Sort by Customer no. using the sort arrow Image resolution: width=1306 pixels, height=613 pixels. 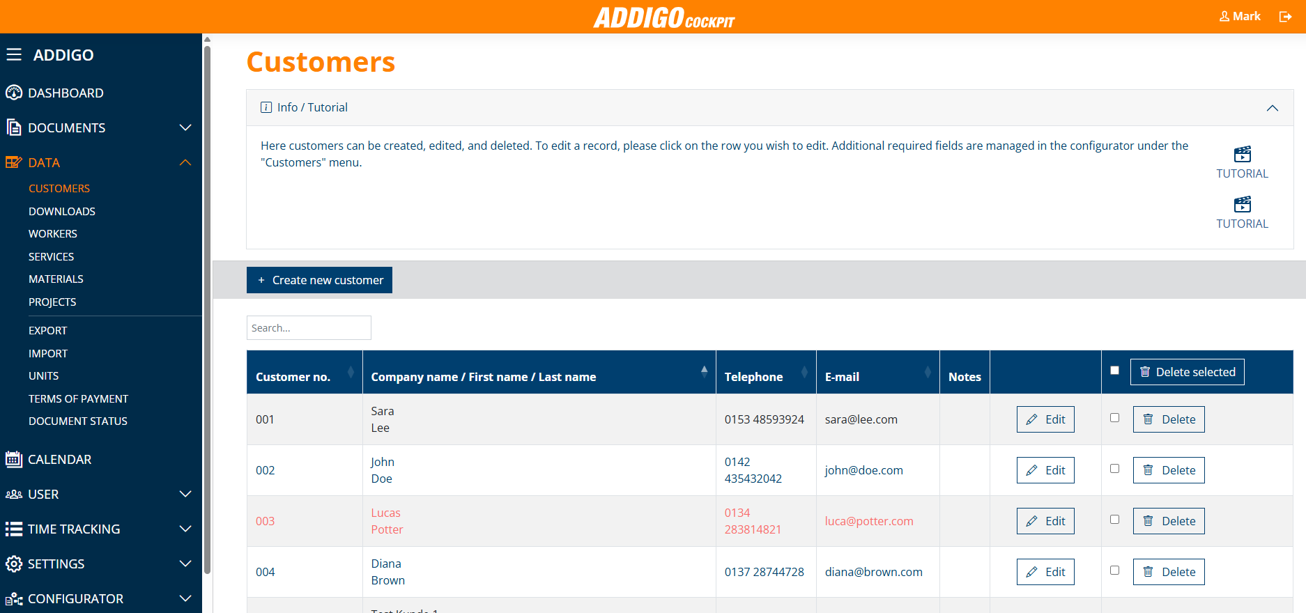coord(351,372)
